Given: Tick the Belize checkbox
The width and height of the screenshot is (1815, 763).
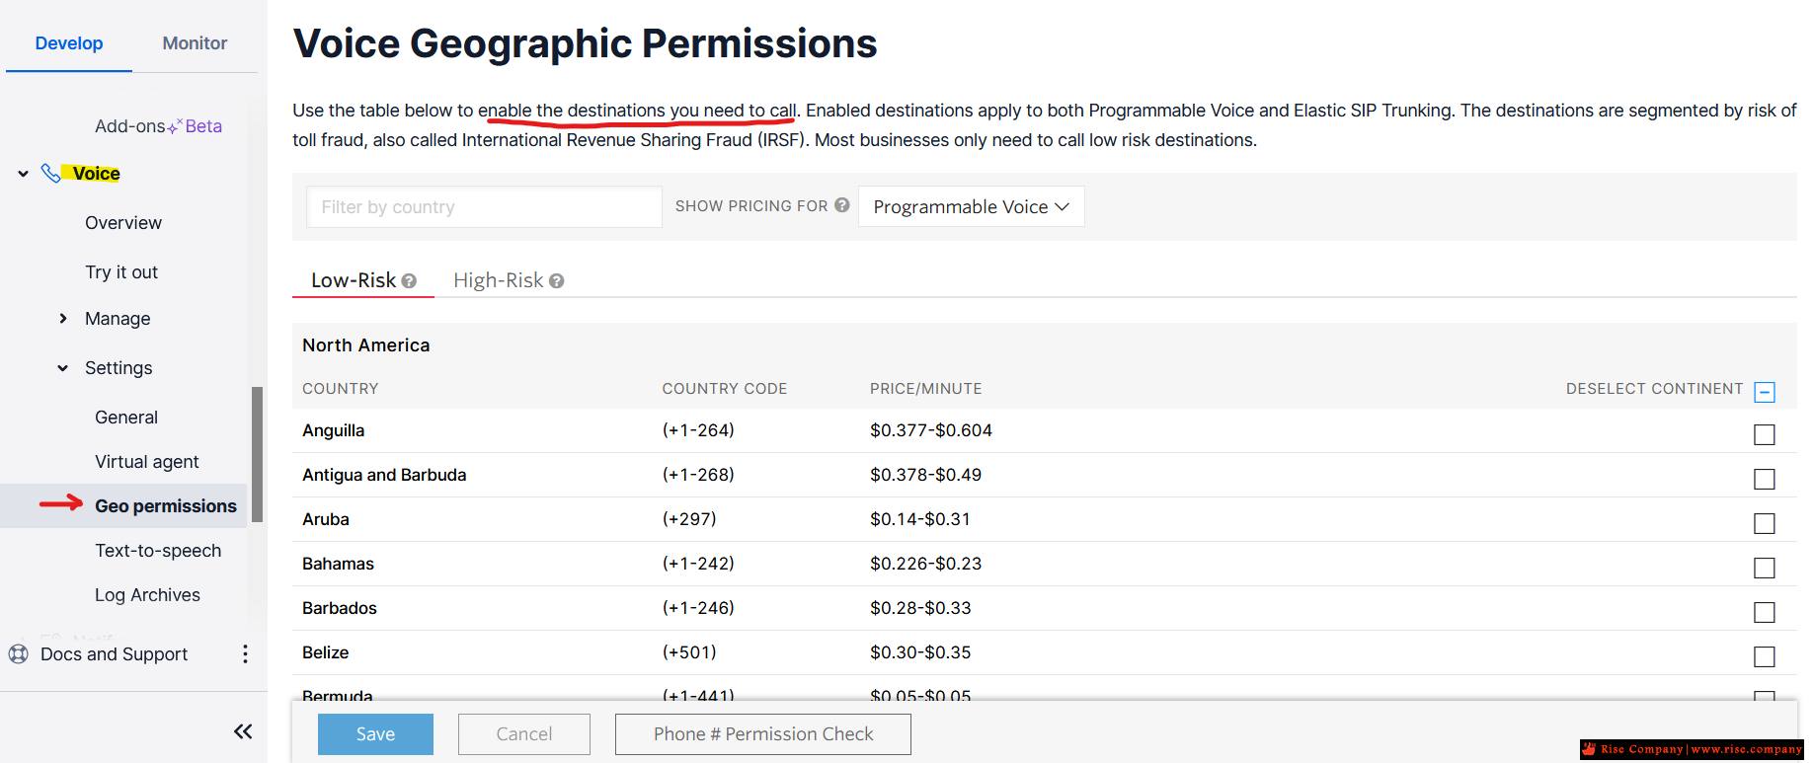Looking at the screenshot, I should pyautogui.click(x=1765, y=656).
